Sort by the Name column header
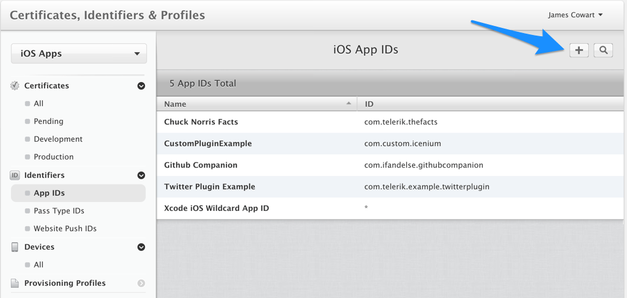This screenshot has width=627, height=298. tap(257, 104)
